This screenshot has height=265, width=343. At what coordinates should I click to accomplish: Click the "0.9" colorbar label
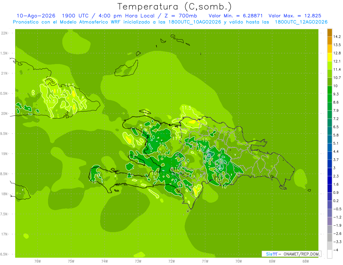coord(336,193)
